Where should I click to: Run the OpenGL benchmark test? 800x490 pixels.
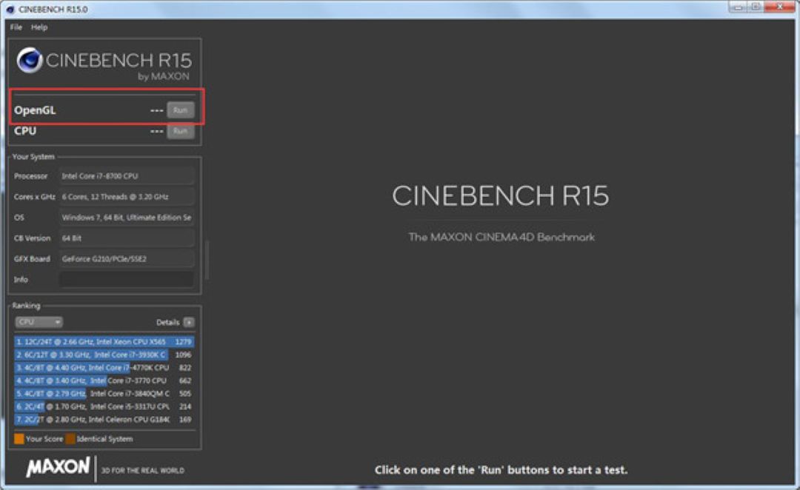[x=180, y=109]
